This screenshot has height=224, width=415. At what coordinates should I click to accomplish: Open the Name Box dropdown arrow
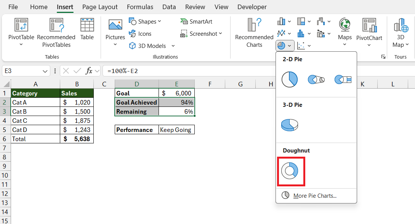coord(45,71)
